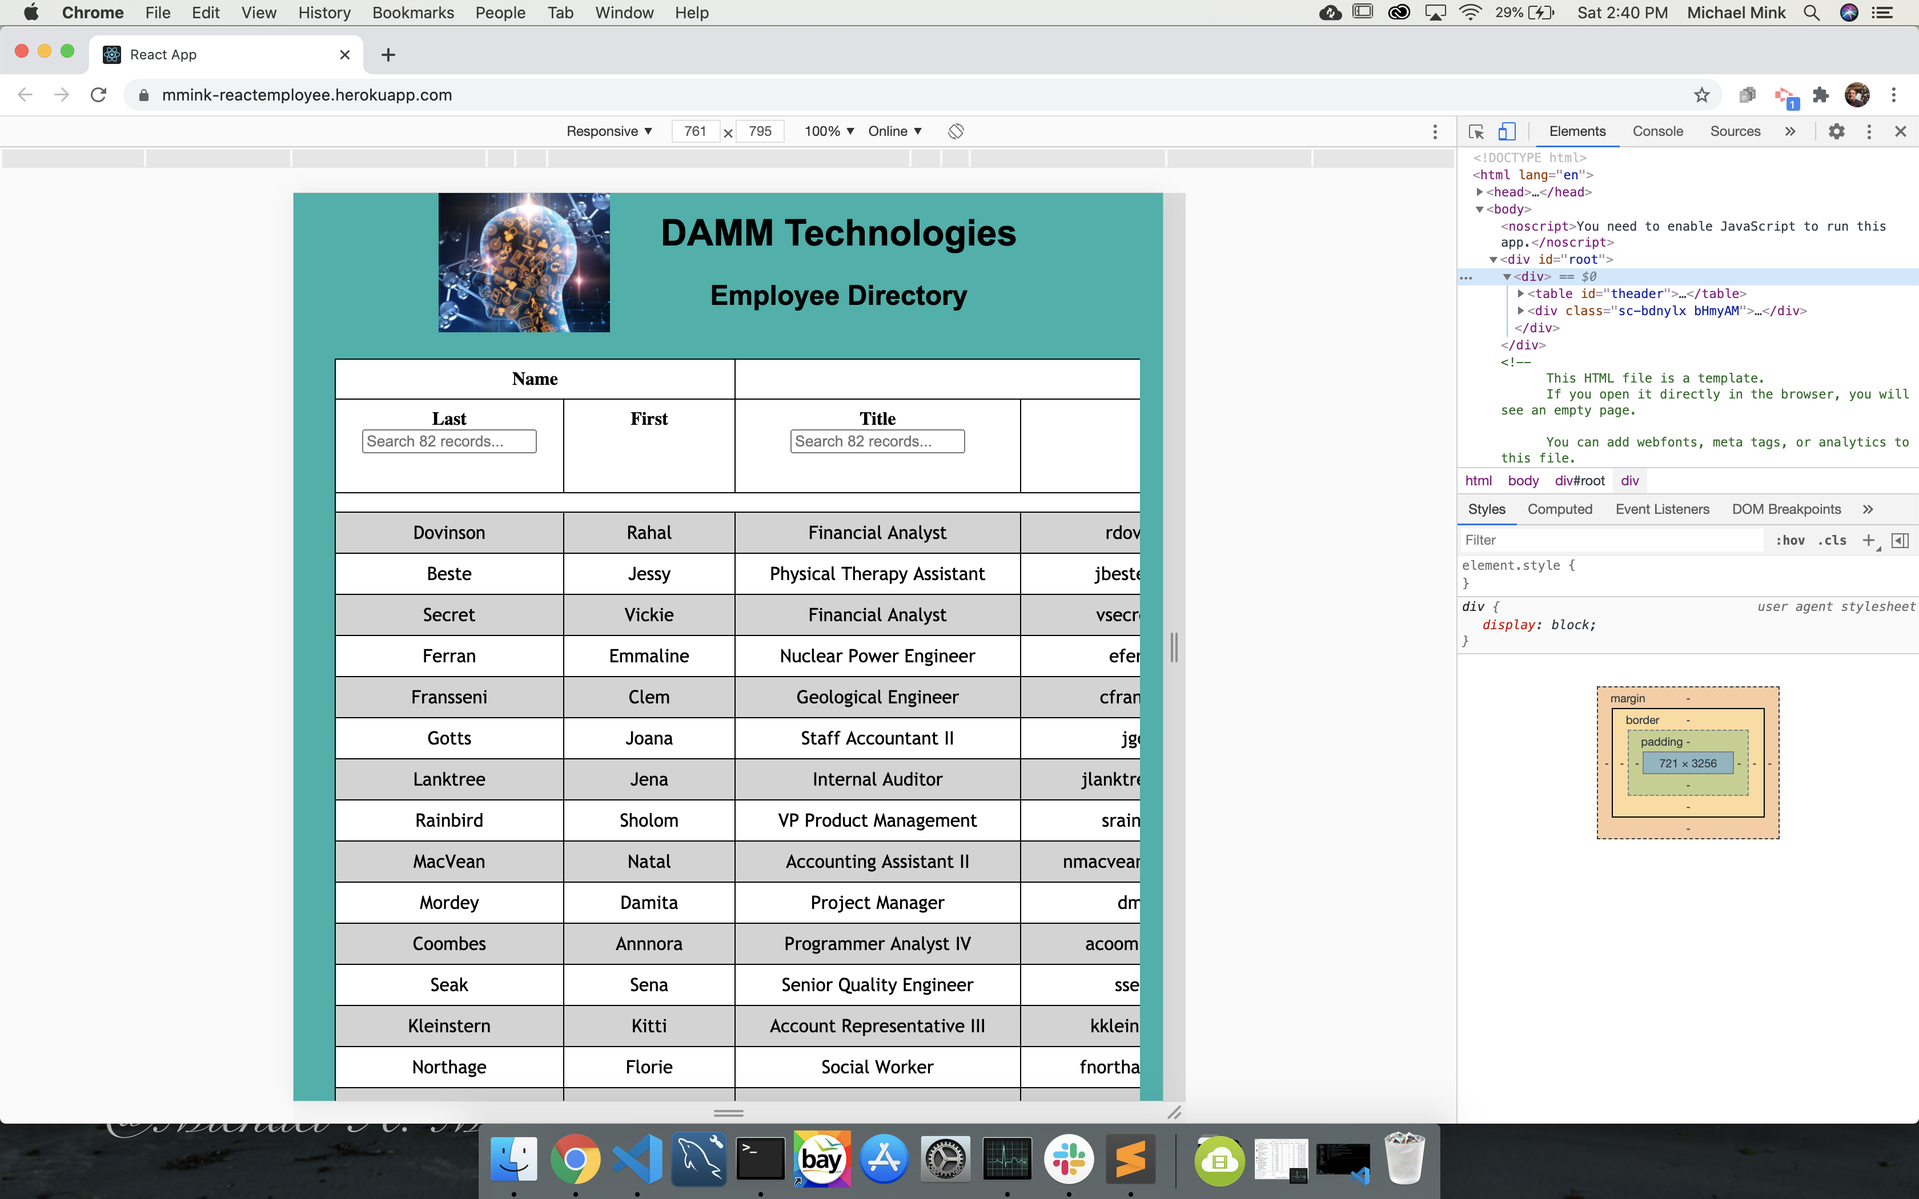1919x1199 pixels.
Task: Click the inspect element picker icon
Action: point(1476,132)
